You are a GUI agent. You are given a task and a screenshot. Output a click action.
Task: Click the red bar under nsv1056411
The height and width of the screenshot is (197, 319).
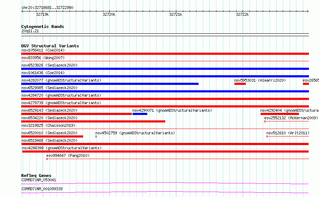[165, 54]
